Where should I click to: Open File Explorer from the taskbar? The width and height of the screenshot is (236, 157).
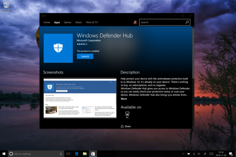pos(85,154)
